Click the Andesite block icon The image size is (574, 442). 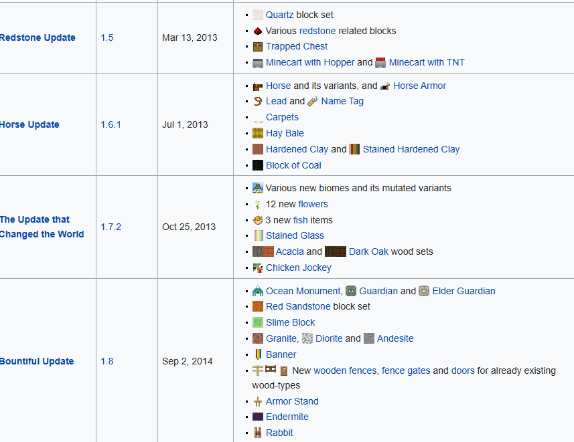pos(369,338)
